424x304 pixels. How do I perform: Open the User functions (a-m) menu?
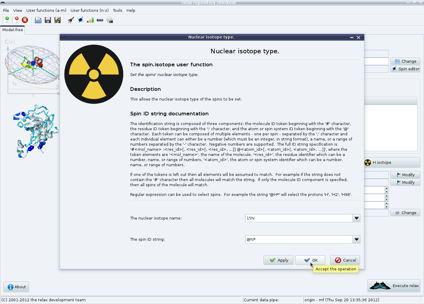(46, 10)
